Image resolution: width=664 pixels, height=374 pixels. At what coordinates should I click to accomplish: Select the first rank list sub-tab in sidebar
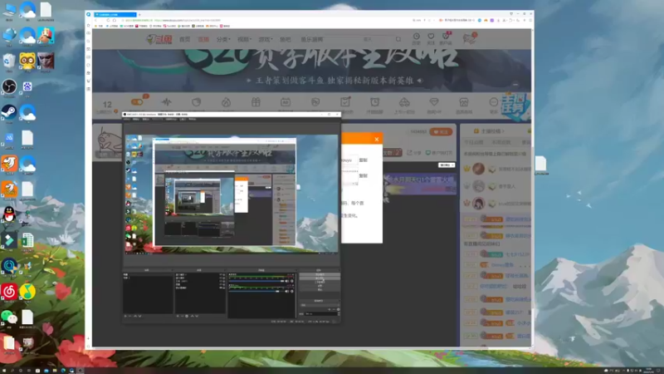[473, 142]
